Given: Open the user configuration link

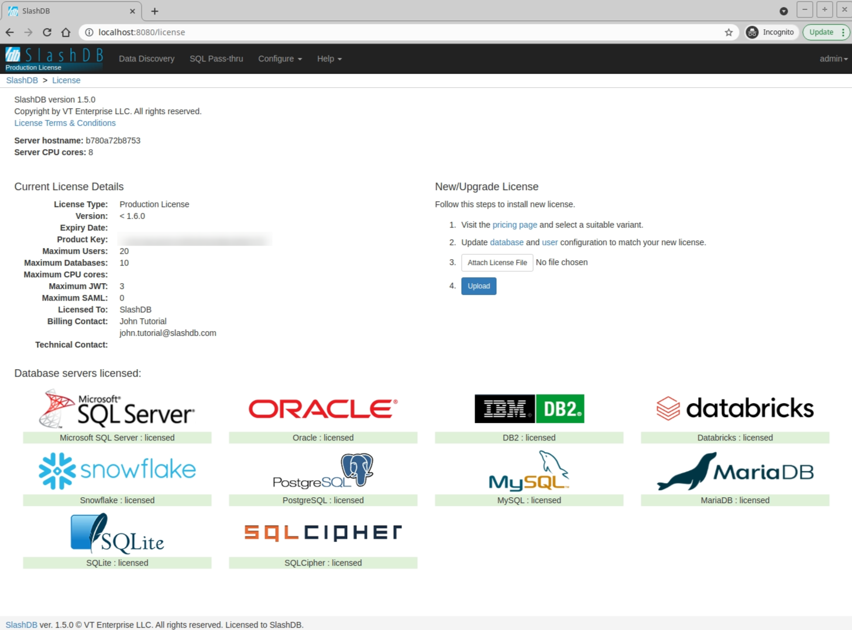Looking at the screenshot, I should coord(549,242).
